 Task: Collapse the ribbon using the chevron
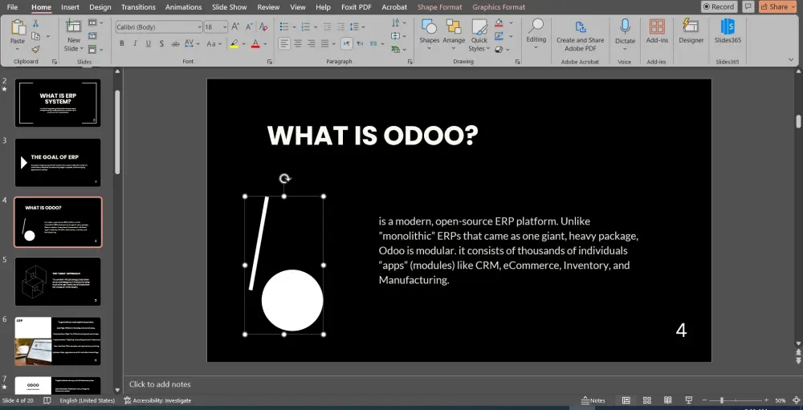point(792,60)
